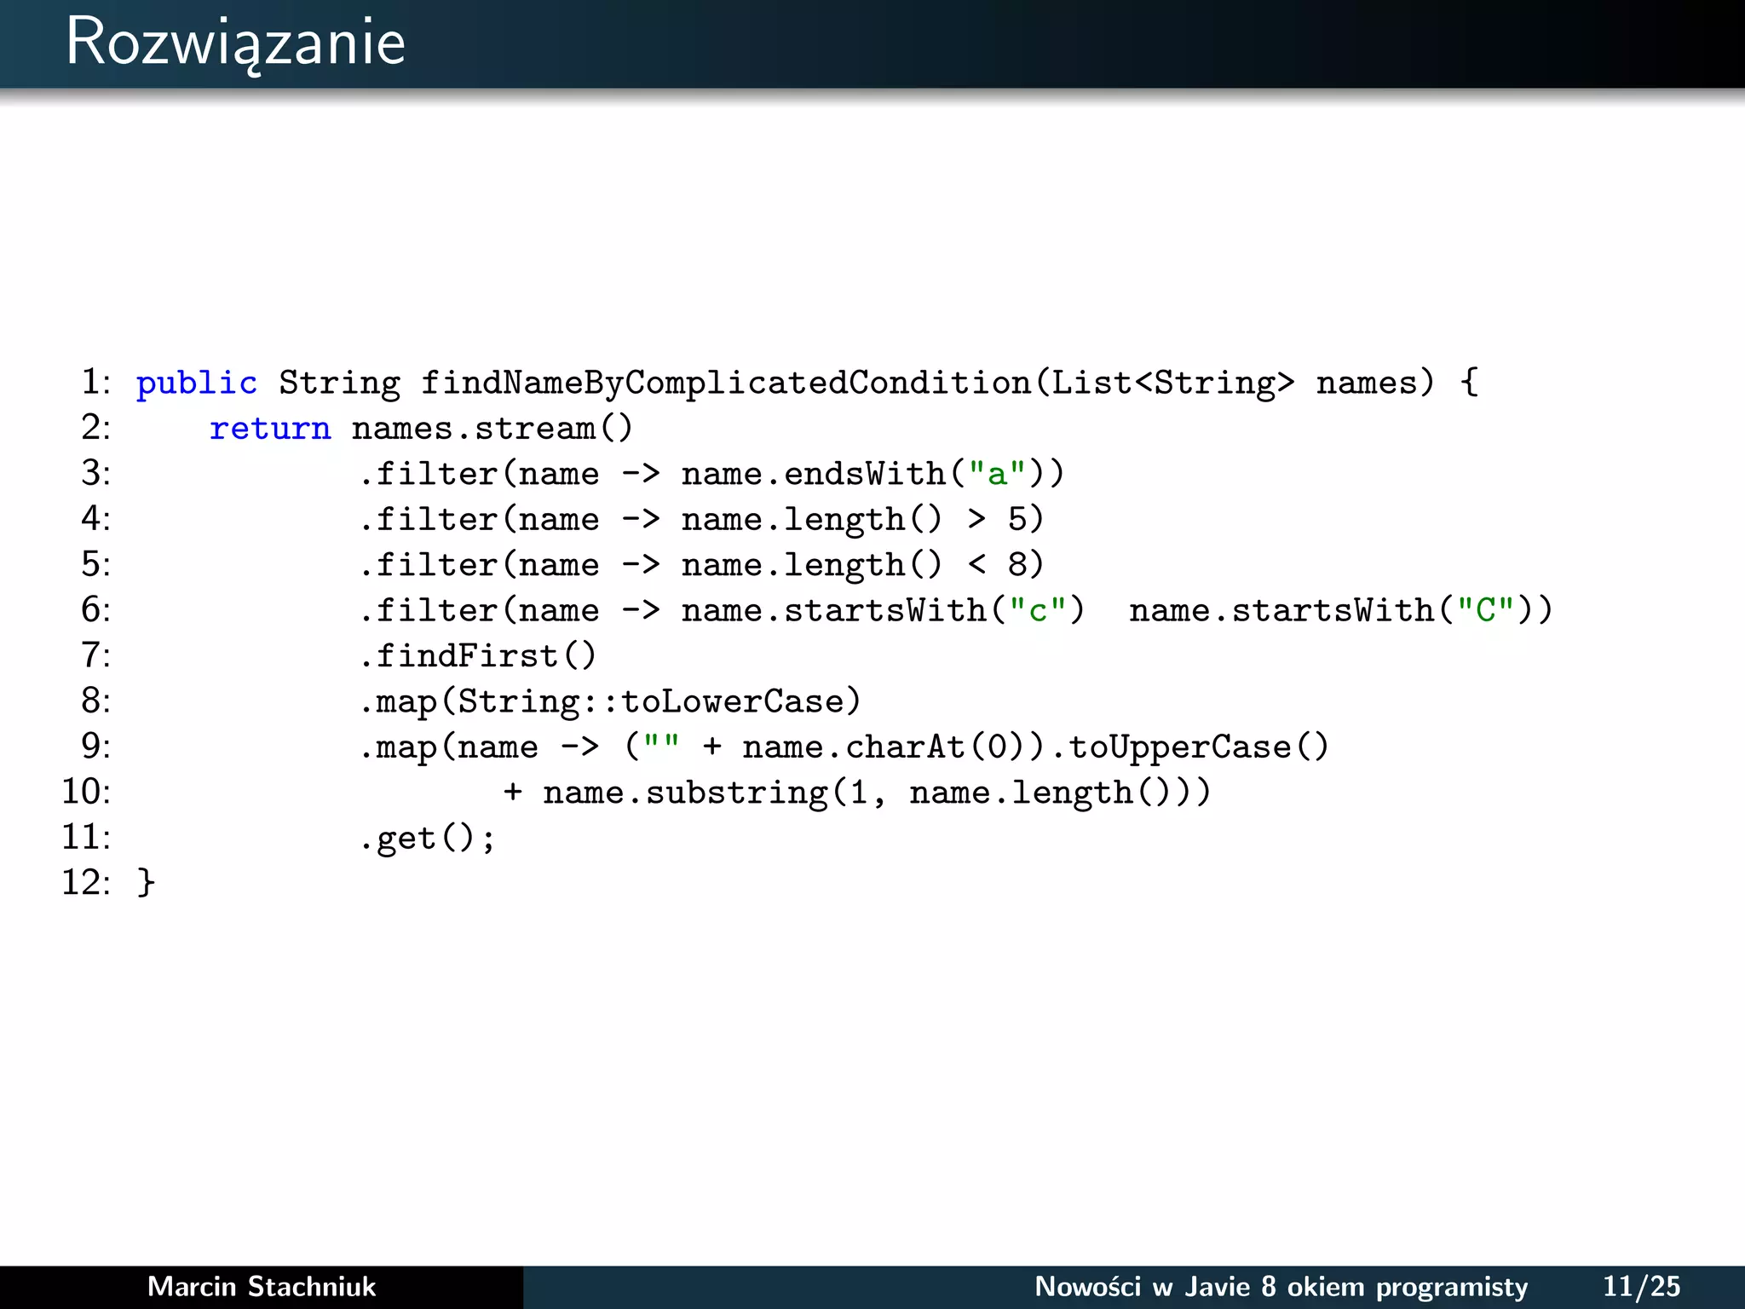This screenshot has height=1309, width=1745.
Task: Click "name.substring(1, name.length())" on line 10
Action: click(x=867, y=793)
